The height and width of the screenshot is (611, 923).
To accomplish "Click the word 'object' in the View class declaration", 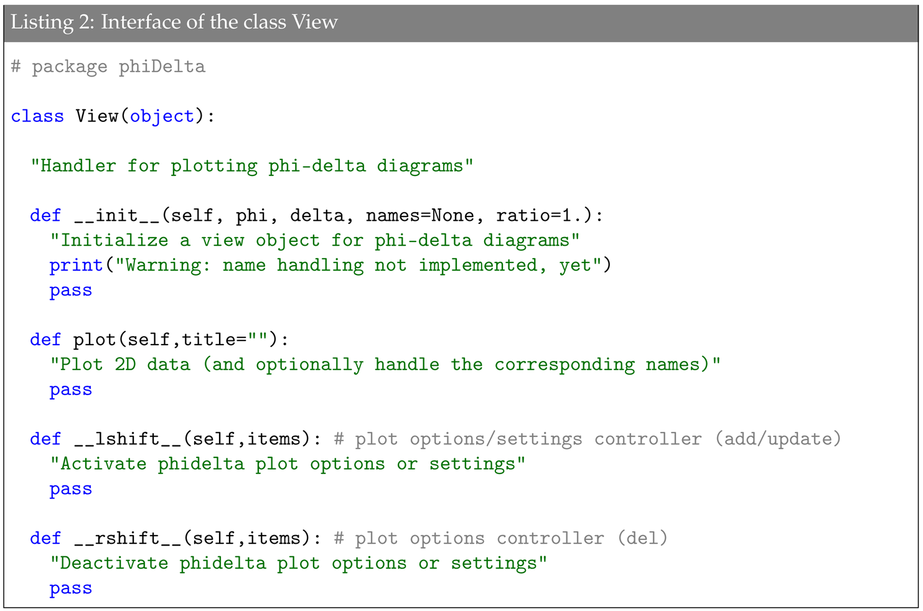I will coord(162,116).
